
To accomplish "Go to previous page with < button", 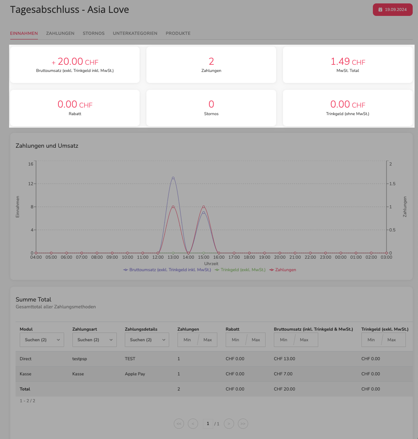I will point(193,423).
